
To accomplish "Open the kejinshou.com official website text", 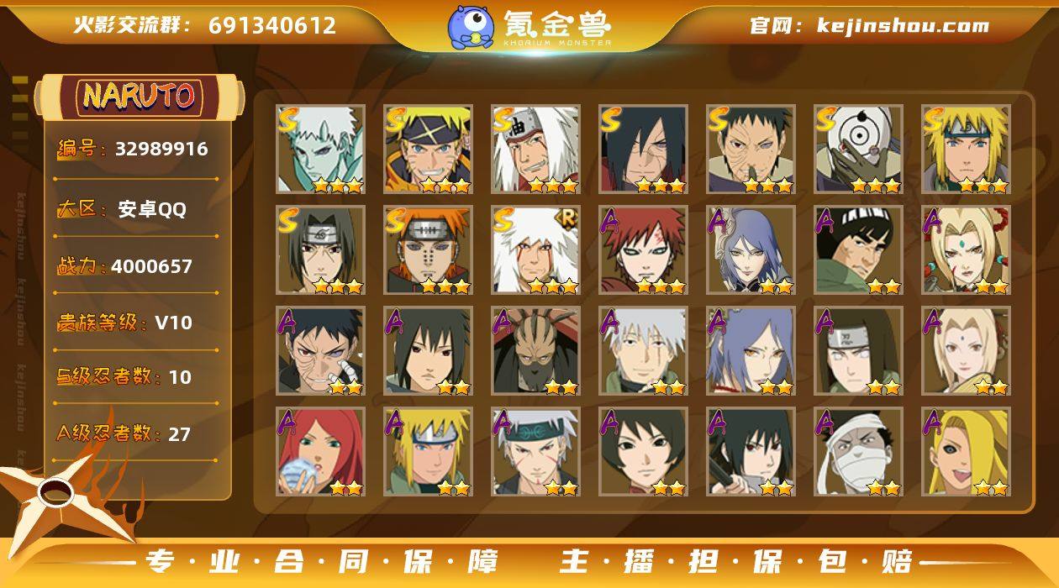I will [x=904, y=26].
